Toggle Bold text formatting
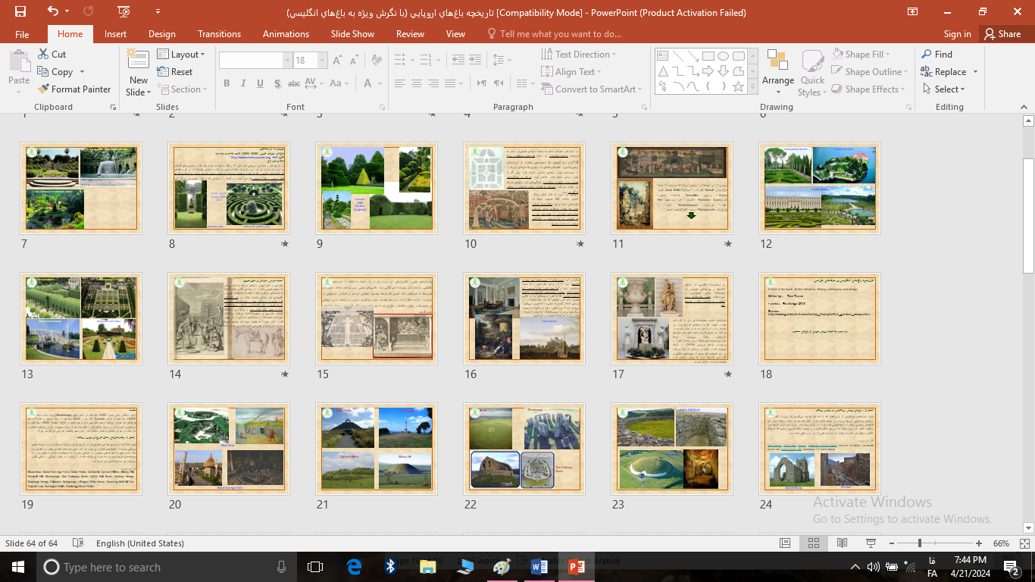 click(227, 83)
